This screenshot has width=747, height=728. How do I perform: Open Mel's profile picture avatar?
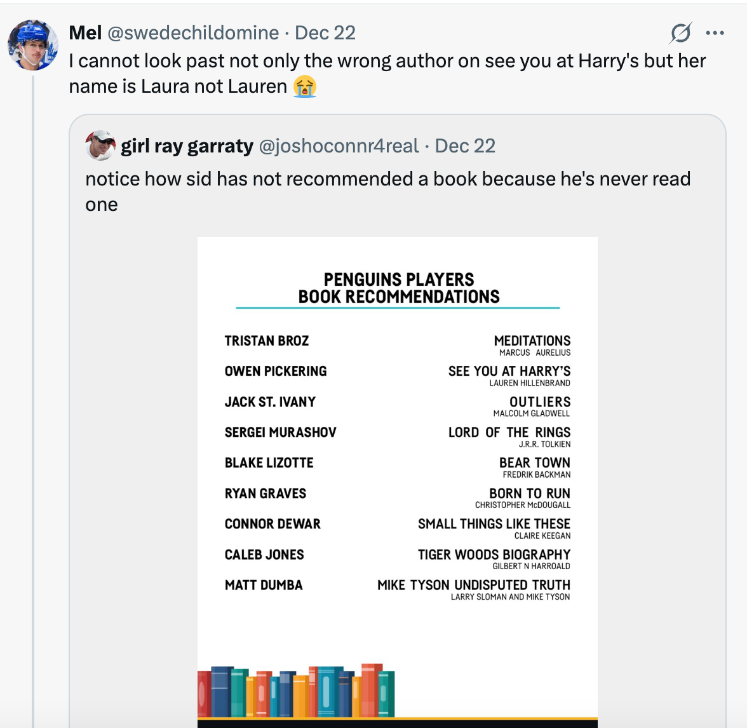point(33,45)
